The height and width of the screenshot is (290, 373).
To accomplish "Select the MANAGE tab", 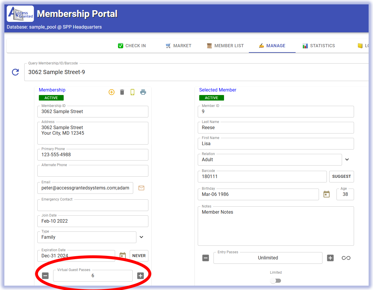I will coord(272,46).
